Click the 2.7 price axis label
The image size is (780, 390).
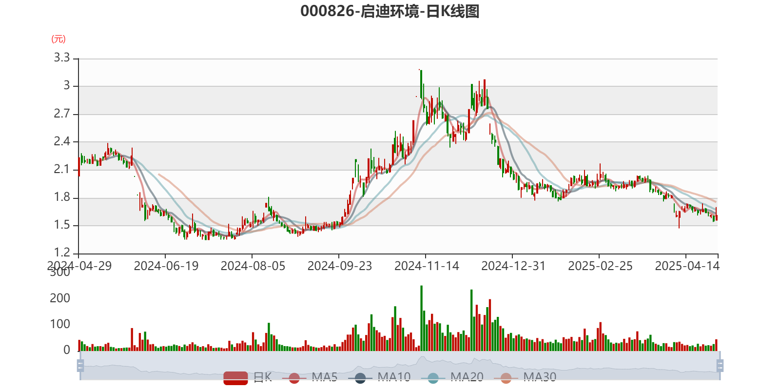[62, 114]
